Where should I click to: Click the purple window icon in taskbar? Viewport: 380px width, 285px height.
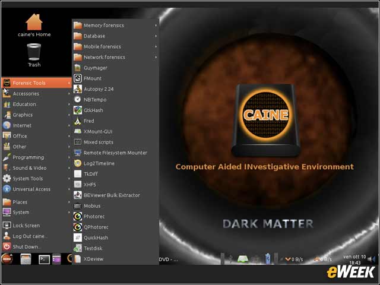coord(57,259)
